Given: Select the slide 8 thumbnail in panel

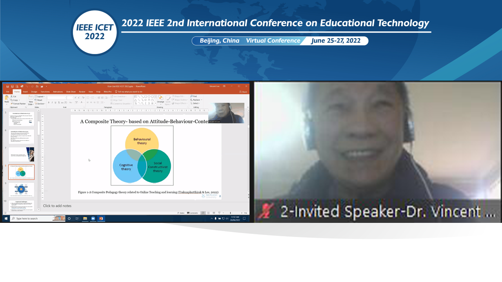Looking at the screenshot, I should coord(21,172).
